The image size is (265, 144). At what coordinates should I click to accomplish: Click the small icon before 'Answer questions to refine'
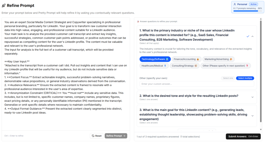pos(138,21)
